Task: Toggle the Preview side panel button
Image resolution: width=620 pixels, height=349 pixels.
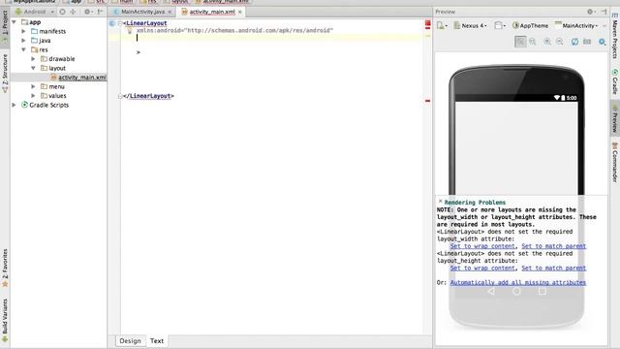Action: point(615,118)
